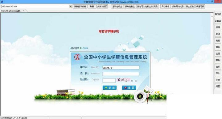Click the 抓取异动记录 toolbar button
222x119 pixels.
click(x=178, y=6)
